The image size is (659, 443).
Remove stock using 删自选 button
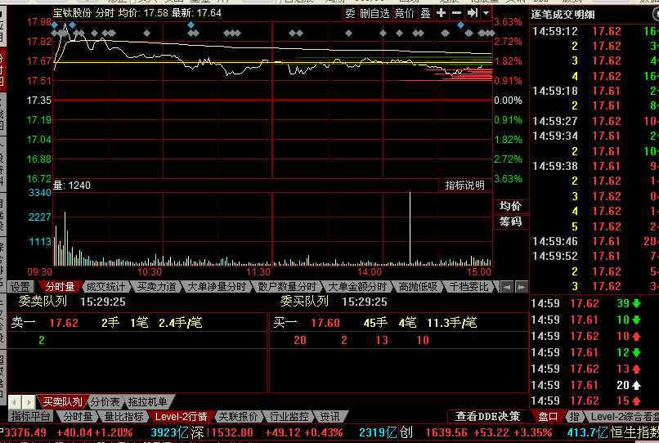click(375, 13)
